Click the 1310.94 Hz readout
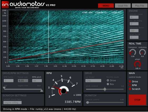Image resolution: width=148 pixels, height=112 pixels. (x=101, y=12)
